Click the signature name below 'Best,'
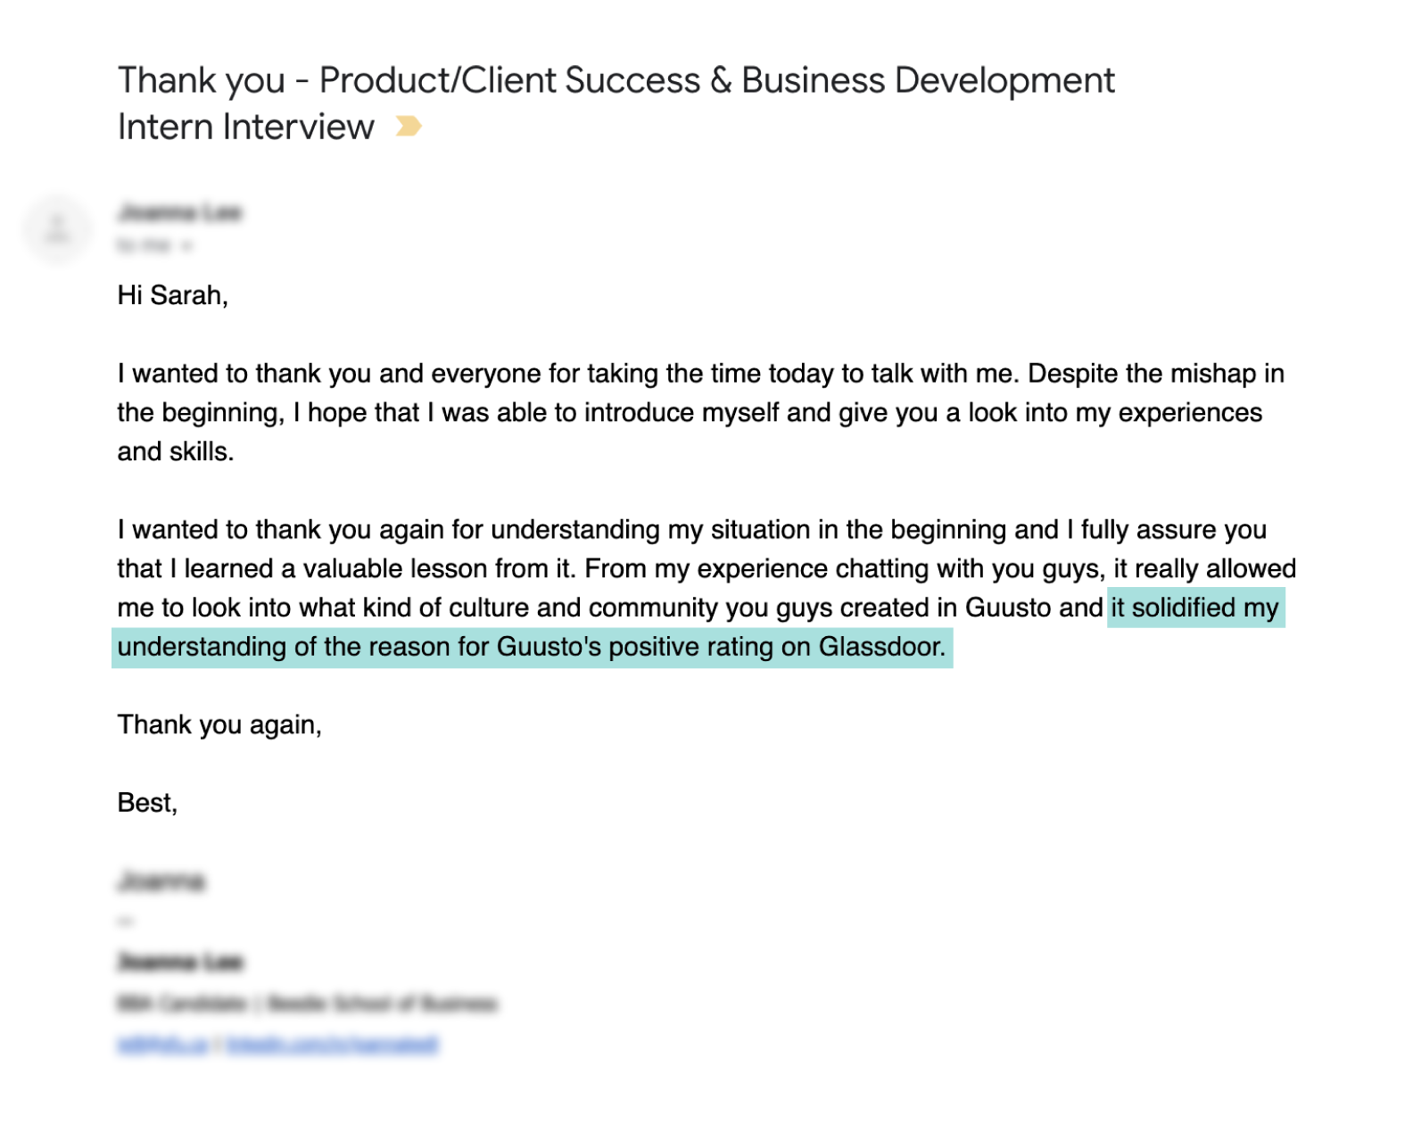Image resolution: width=1413 pixels, height=1125 pixels. [161, 881]
